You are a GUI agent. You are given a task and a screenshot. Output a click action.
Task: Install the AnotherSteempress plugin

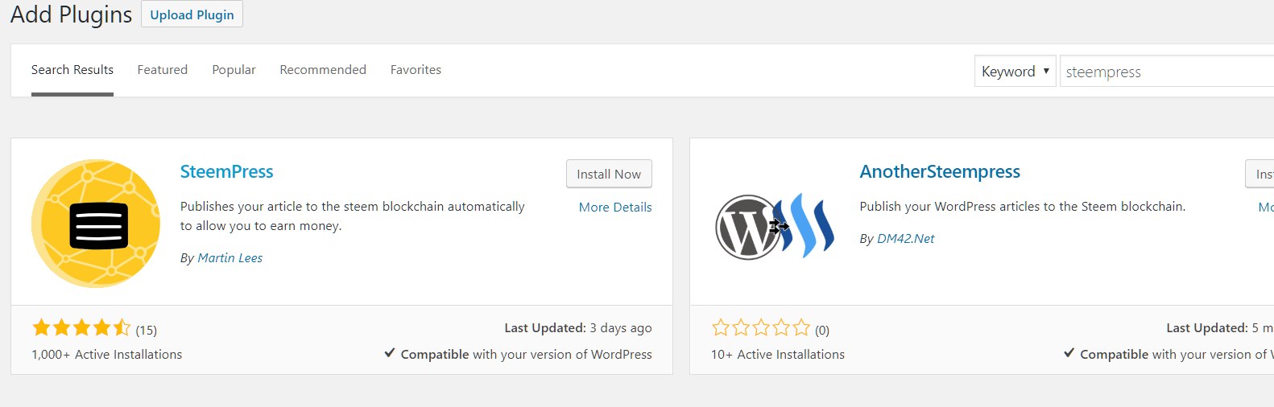point(1263,174)
